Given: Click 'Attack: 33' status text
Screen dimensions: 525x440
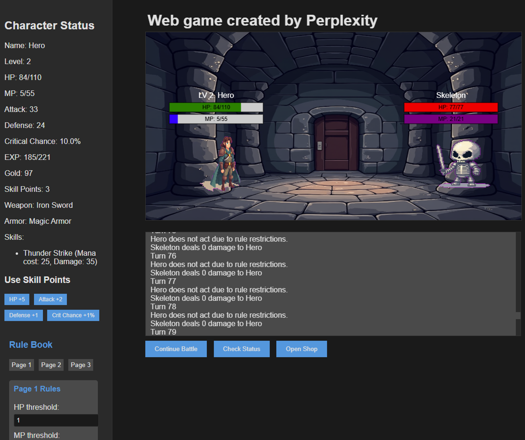Looking at the screenshot, I should tap(21, 109).
